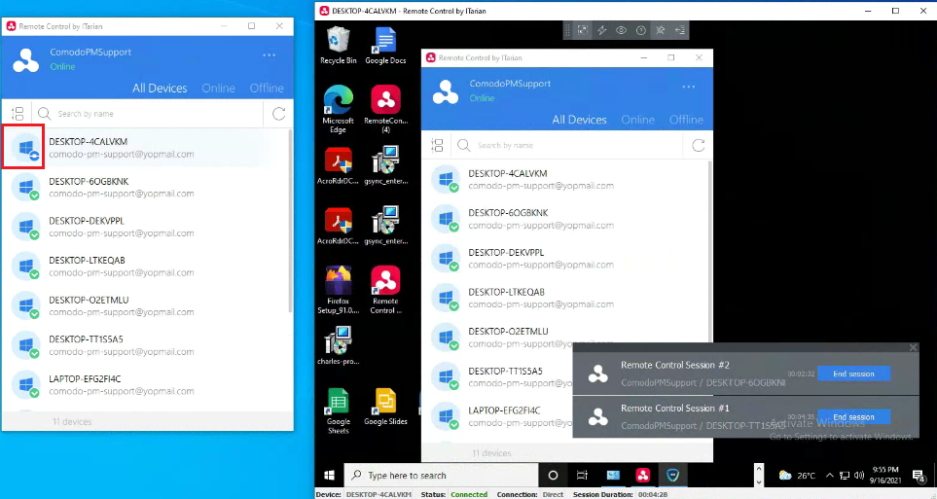Viewport: 937px width, 499px height.
Task: Open help question mark icon in the session toolbar
Action: [640, 30]
